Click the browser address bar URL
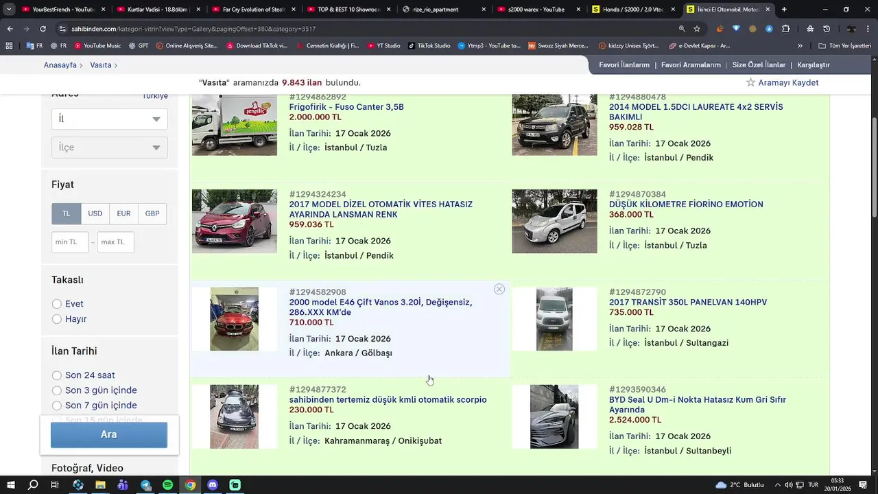This screenshot has width=878, height=494. (x=193, y=29)
